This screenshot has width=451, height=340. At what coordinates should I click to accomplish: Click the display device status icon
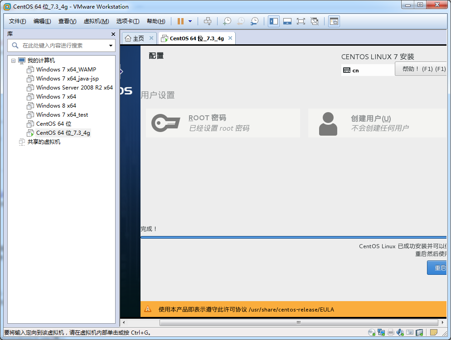pyautogui.click(x=419, y=332)
